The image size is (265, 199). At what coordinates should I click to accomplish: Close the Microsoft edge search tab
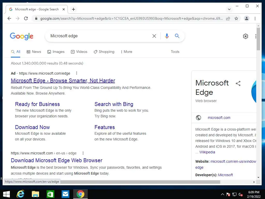click(64, 9)
